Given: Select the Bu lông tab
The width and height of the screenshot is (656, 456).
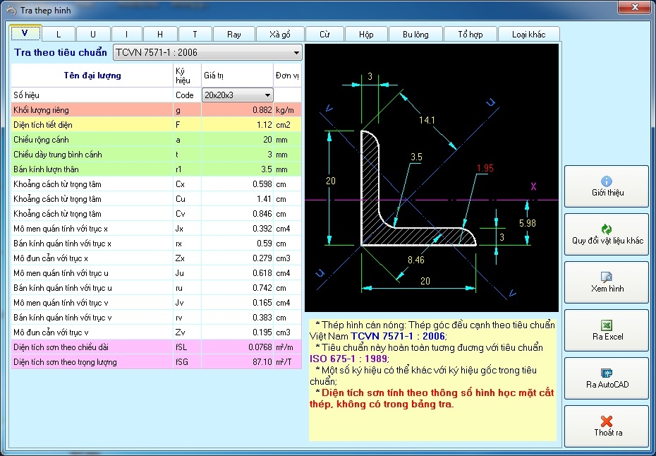Looking at the screenshot, I should click(x=415, y=35).
